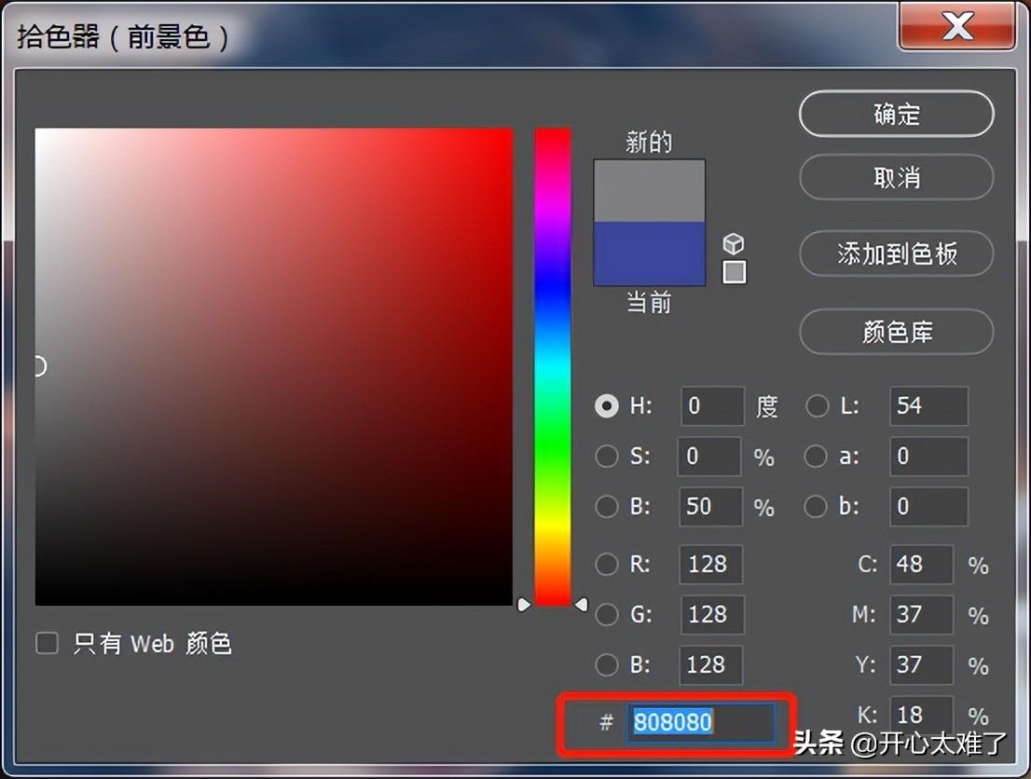Select the S saturation radio button
The height and width of the screenshot is (779, 1031).
(x=607, y=456)
